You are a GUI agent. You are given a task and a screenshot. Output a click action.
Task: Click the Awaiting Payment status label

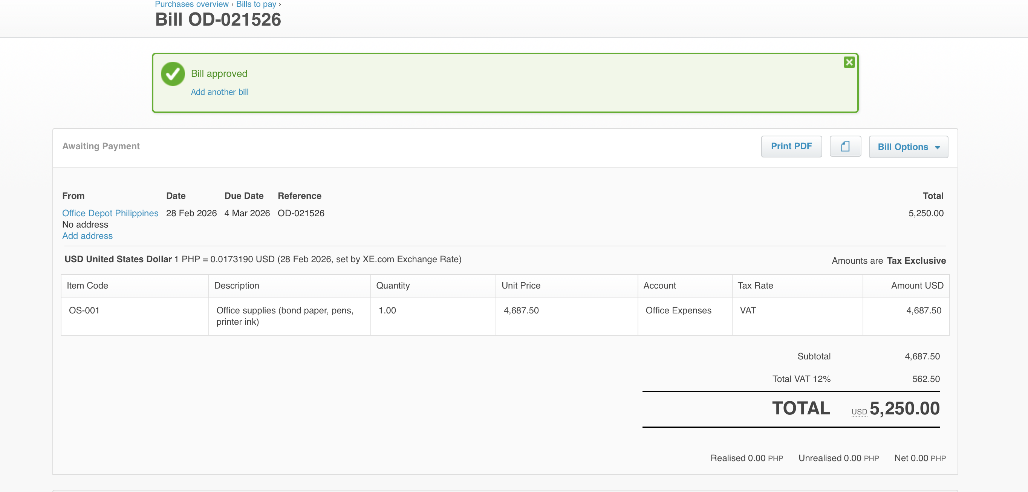101,146
